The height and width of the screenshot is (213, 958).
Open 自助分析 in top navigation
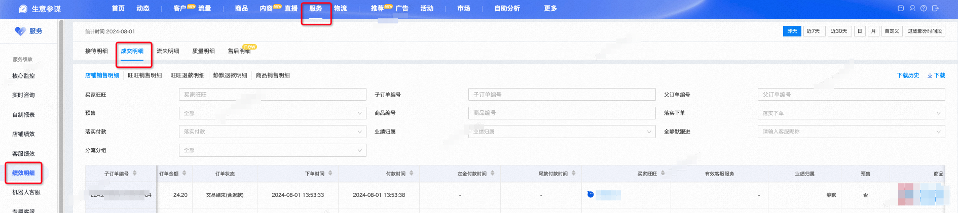click(x=507, y=9)
